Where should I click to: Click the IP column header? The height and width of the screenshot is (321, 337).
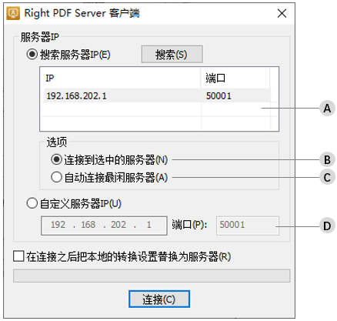pyautogui.click(x=120, y=78)
